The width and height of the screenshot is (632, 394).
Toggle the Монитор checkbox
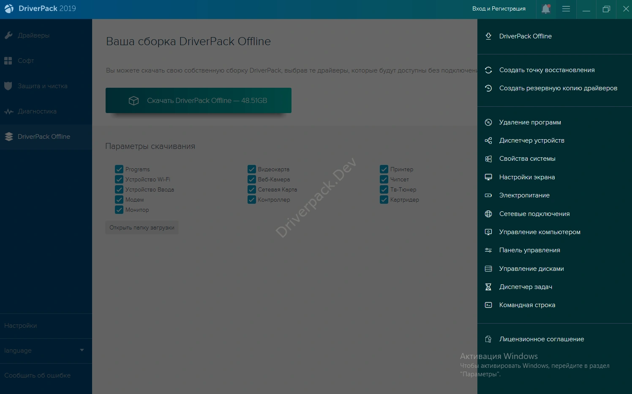coord(119,210)
